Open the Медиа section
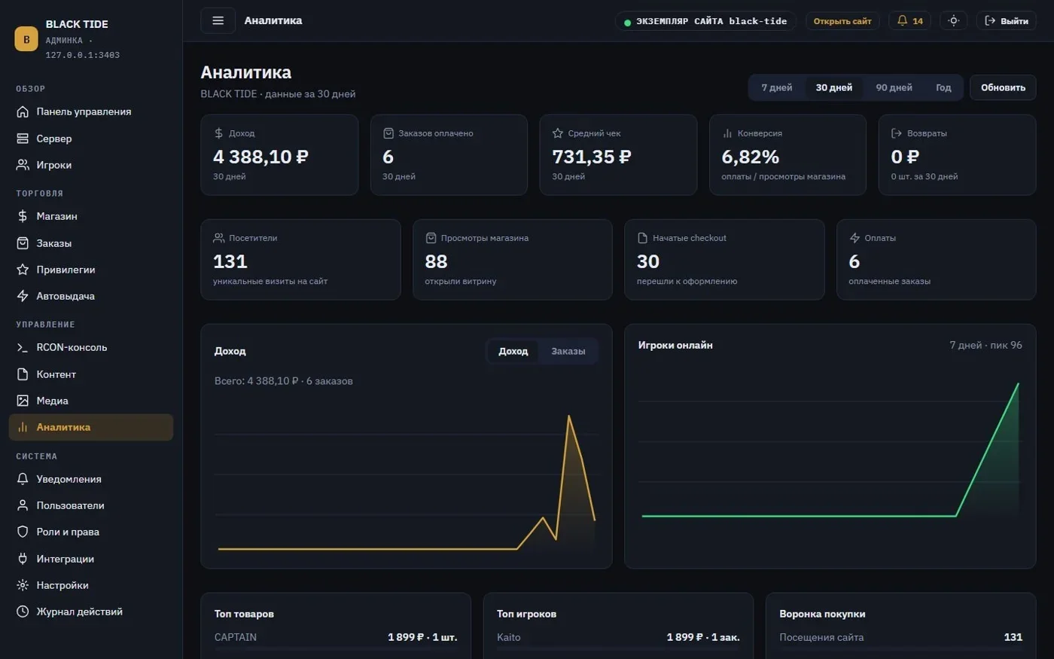The image size is (1054, 659). pos(91,401)
